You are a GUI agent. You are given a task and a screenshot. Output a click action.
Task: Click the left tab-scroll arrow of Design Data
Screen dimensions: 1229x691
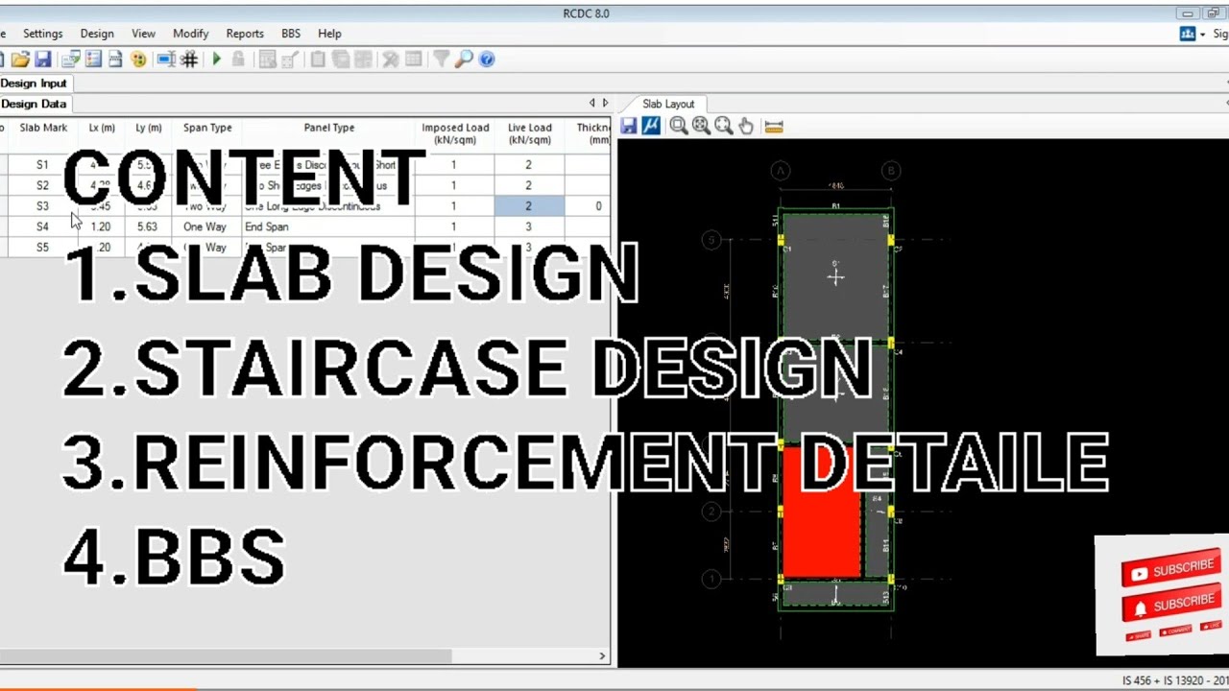[592, 103]
